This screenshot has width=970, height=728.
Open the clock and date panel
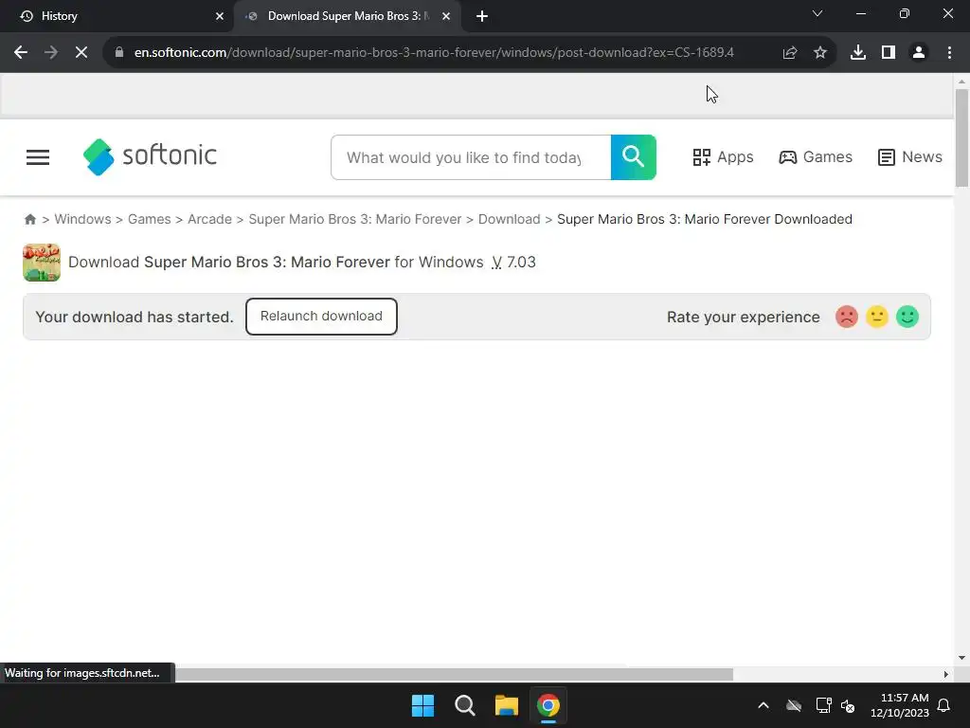[900, 705]
